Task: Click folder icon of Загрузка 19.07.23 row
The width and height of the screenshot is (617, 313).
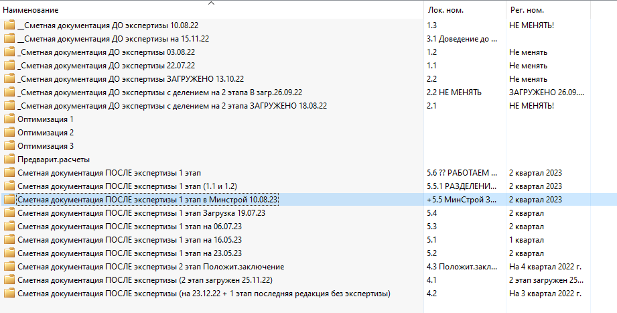Action: click(x=9, y=213)
